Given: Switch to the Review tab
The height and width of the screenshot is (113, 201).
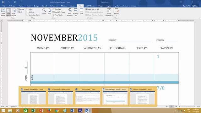Looking at the screenshot, I should 73,6.
